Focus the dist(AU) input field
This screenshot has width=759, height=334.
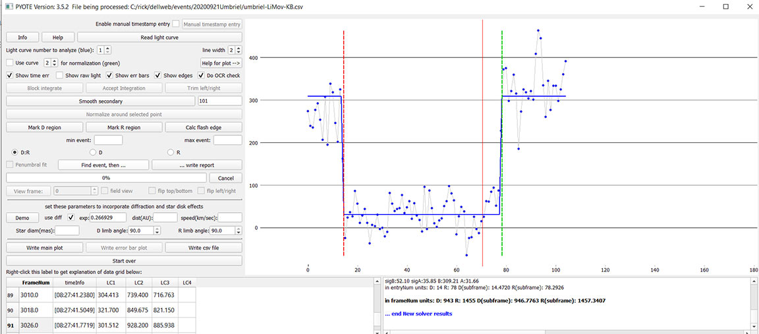click(x=165, y=217)
